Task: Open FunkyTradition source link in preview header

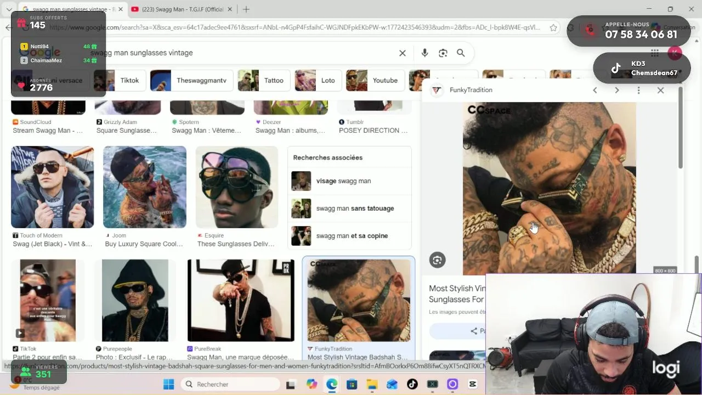Action: (x=462, y=90)
